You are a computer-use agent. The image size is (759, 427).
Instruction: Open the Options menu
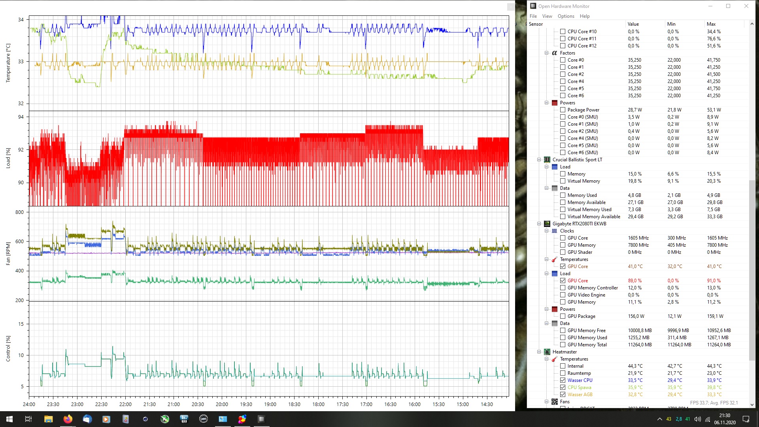point(566,16)
